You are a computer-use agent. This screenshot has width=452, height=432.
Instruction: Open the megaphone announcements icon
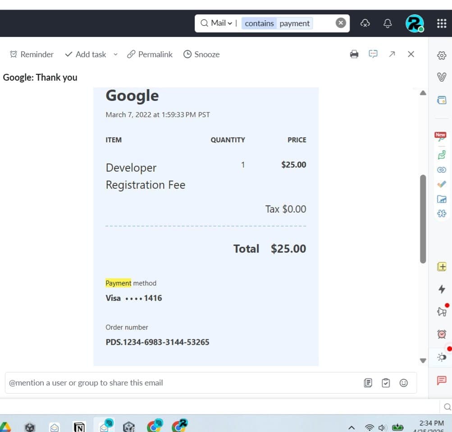[x=442, y=311]
